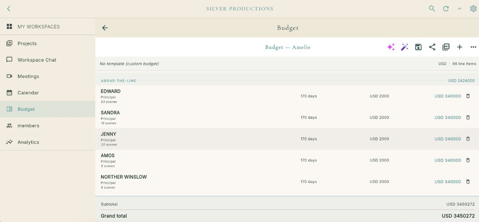
Task: Click the Silver Productions header title
Action: coord(239,8)
